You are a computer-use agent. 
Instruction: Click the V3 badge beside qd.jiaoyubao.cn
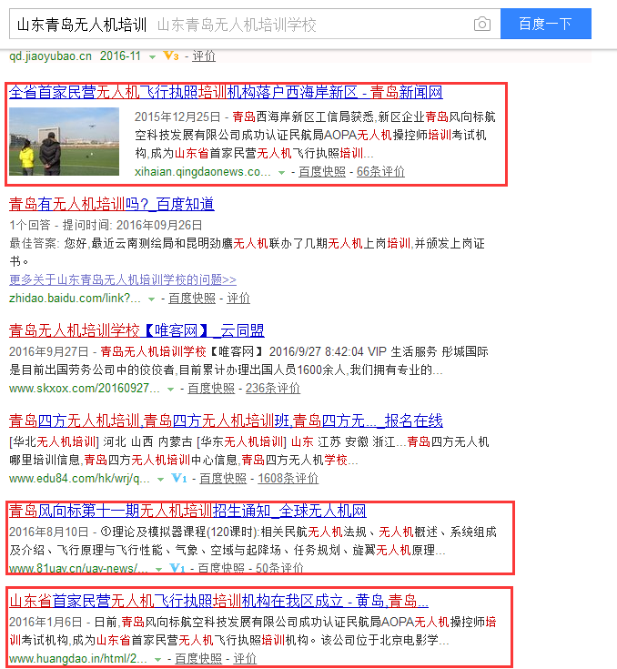171,56
